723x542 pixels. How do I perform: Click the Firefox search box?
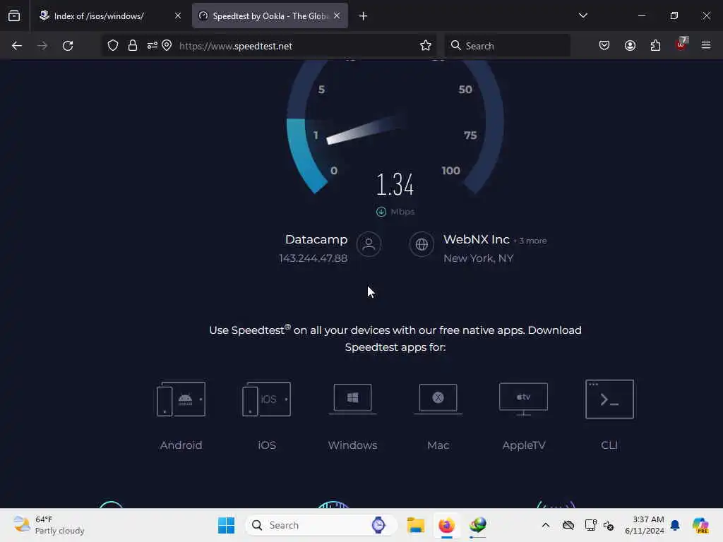[507, 46]
